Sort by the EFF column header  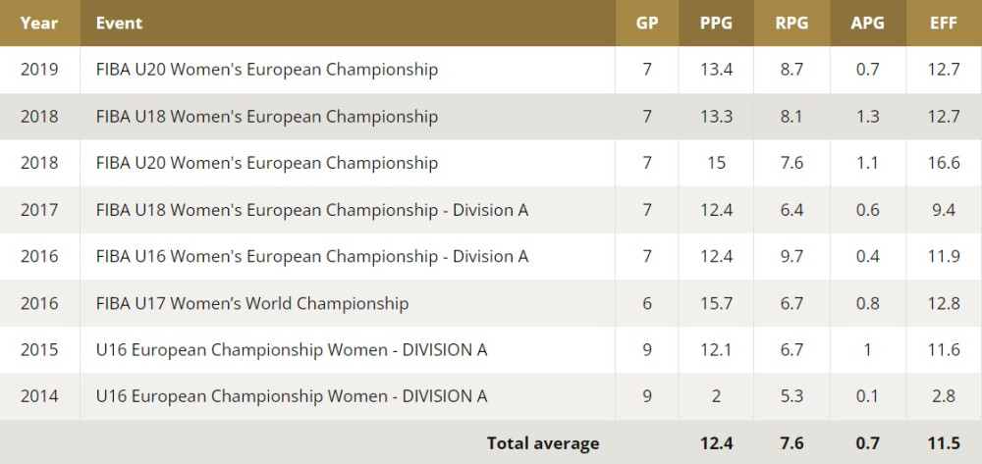pos(944,23)
